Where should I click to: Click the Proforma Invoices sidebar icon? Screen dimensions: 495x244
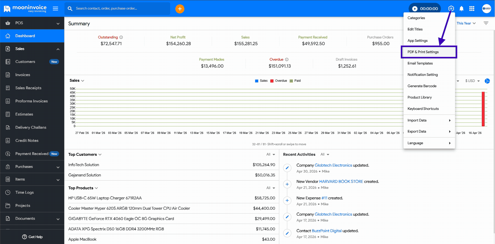(x=8, y=101)
